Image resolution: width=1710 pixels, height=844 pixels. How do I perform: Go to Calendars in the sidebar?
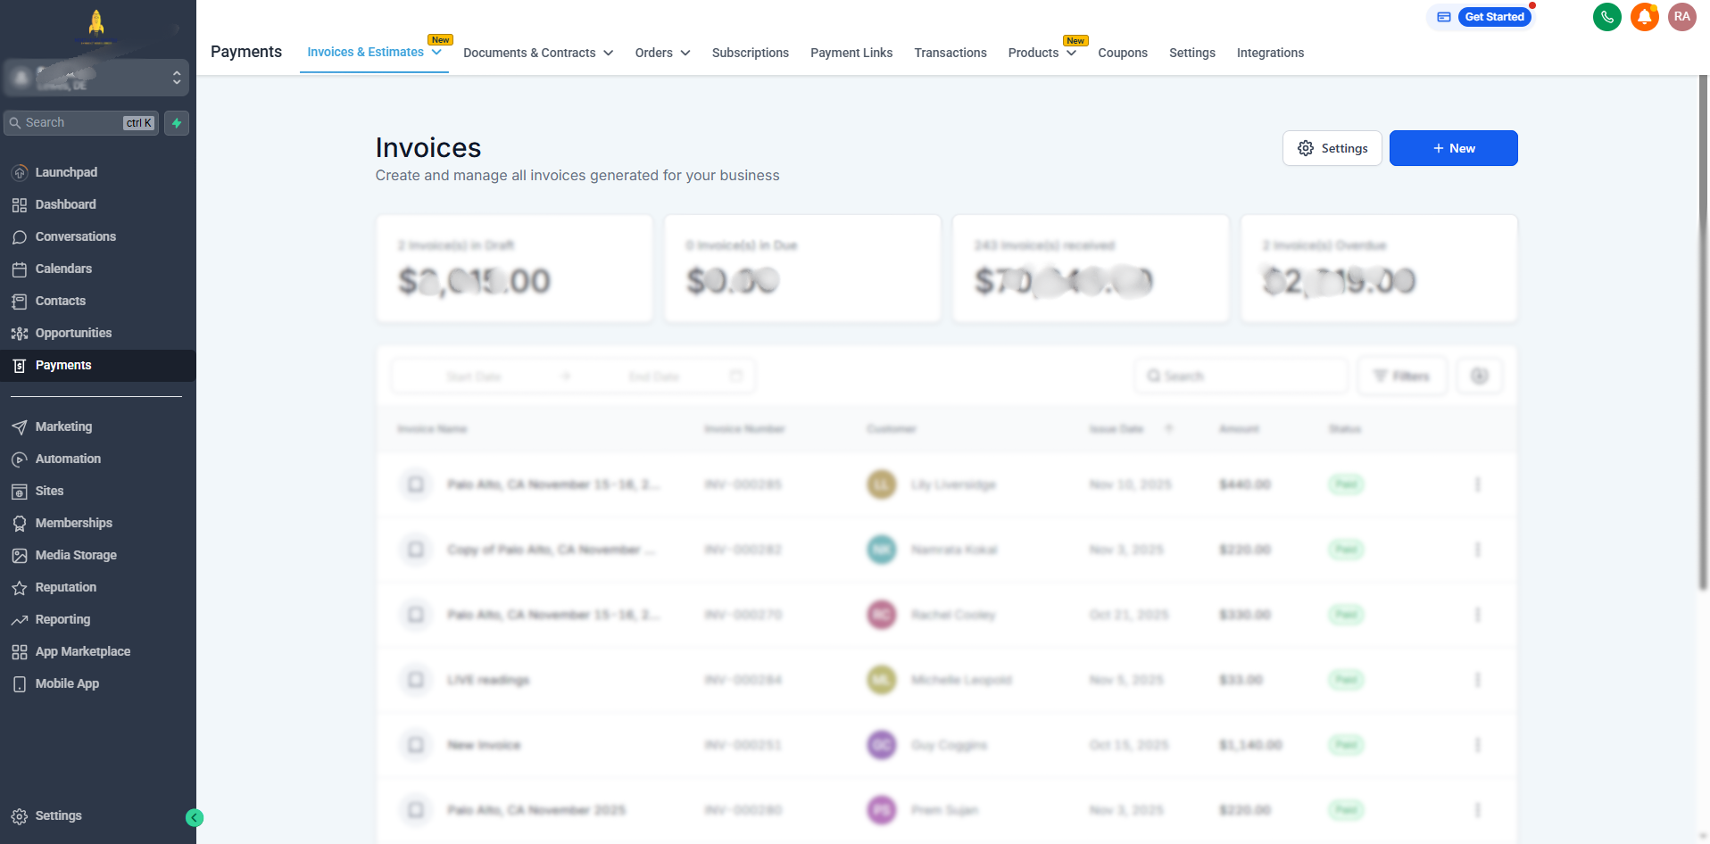pos(63,269)
